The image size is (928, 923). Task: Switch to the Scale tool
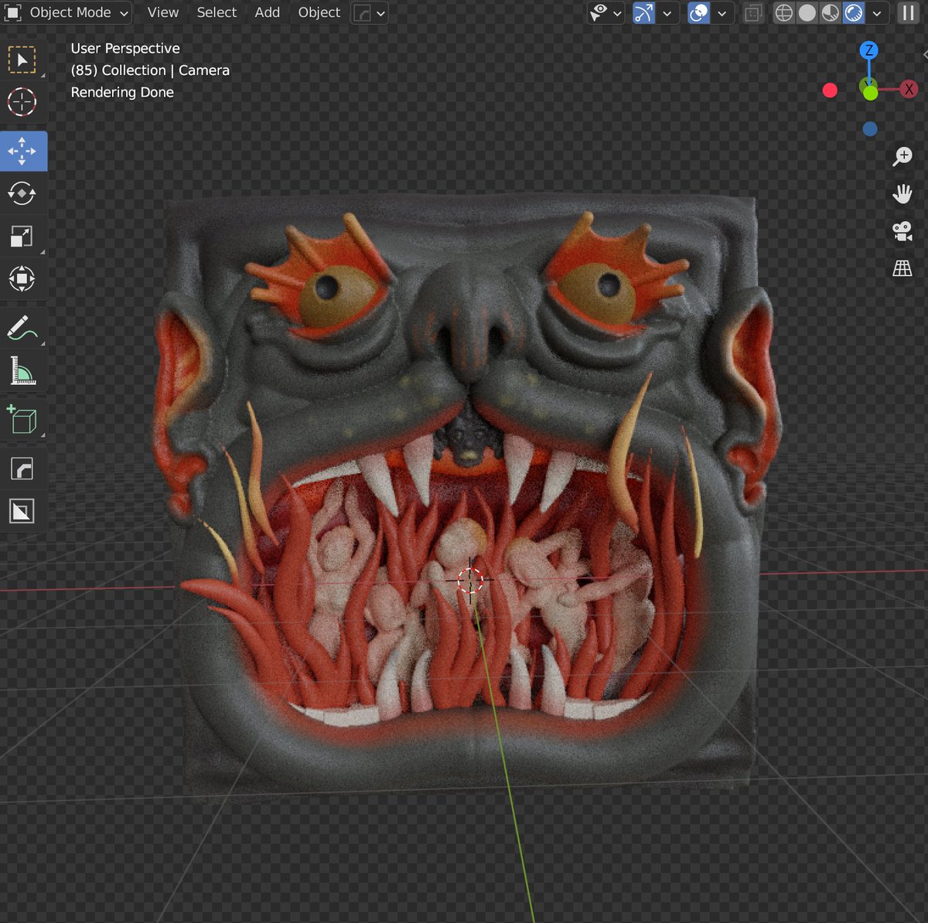22,236
